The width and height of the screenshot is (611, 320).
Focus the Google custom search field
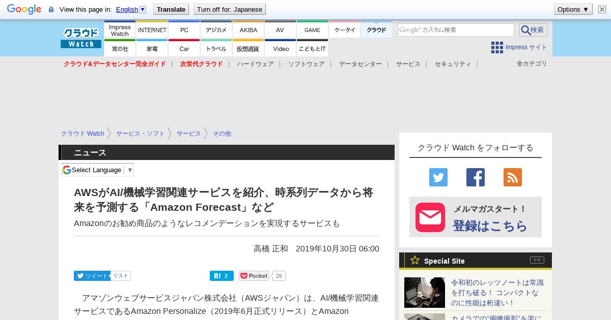coord(456,30)
